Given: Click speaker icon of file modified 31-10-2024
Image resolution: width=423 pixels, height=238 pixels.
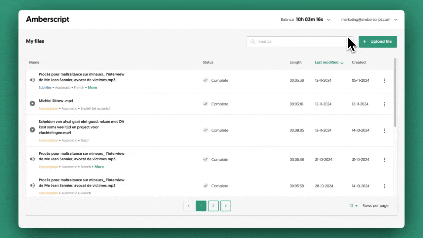Looking at the screenshot, I should [x=32, y=159].
